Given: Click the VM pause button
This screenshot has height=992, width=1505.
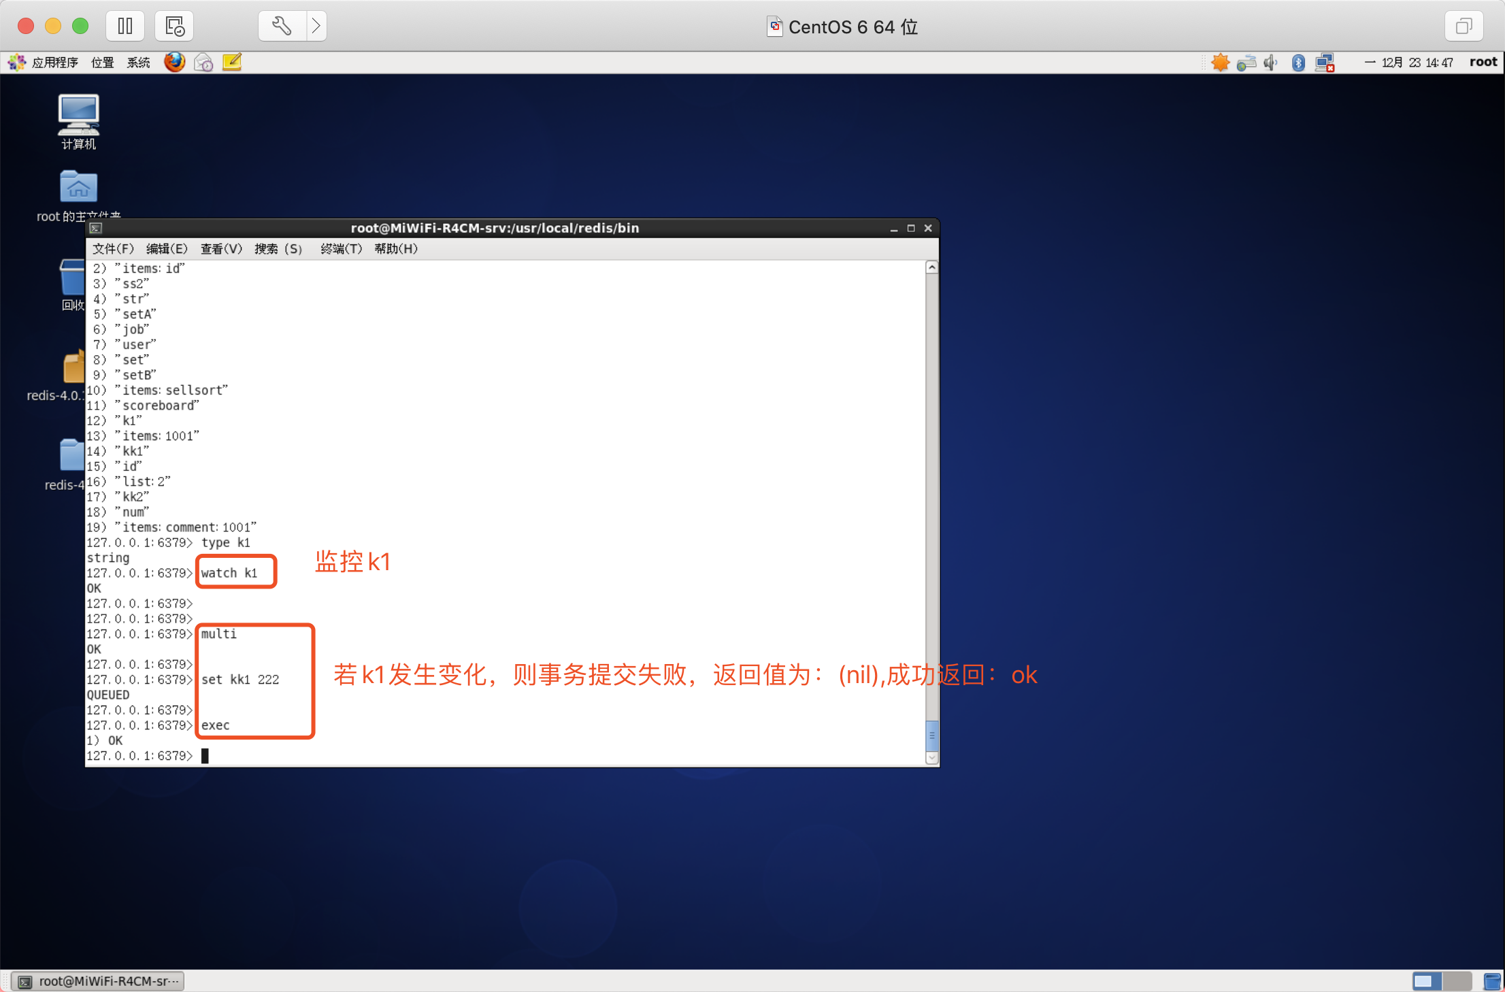Looking at the screenshot, I should 125,27.
